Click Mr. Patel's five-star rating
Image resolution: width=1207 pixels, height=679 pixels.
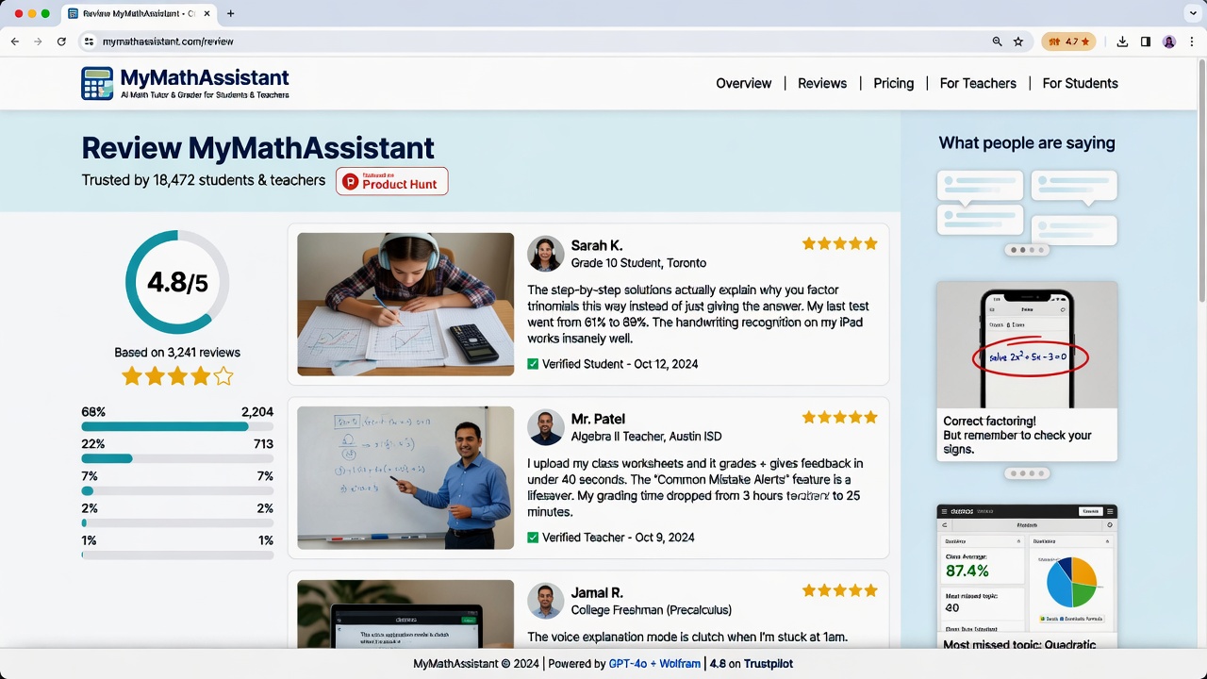pyautogui.click(x=839, y=417)
